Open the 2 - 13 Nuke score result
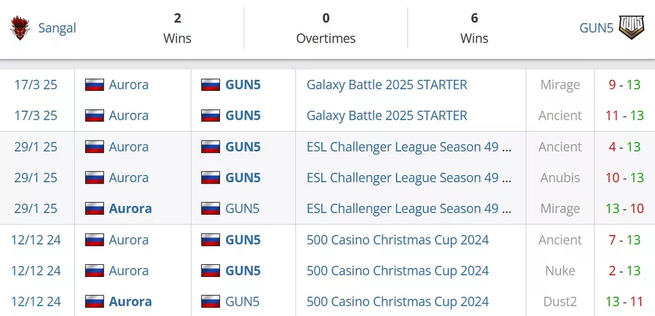The height and width of the screenshot is (316, 655). pos(624,271)
